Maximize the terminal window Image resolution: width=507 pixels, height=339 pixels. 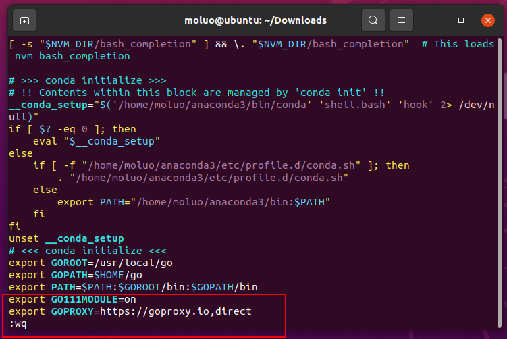point(461,20)
